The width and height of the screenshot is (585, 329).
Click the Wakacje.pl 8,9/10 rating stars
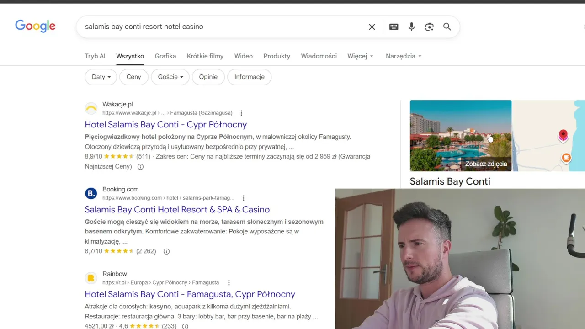(119, 156)
